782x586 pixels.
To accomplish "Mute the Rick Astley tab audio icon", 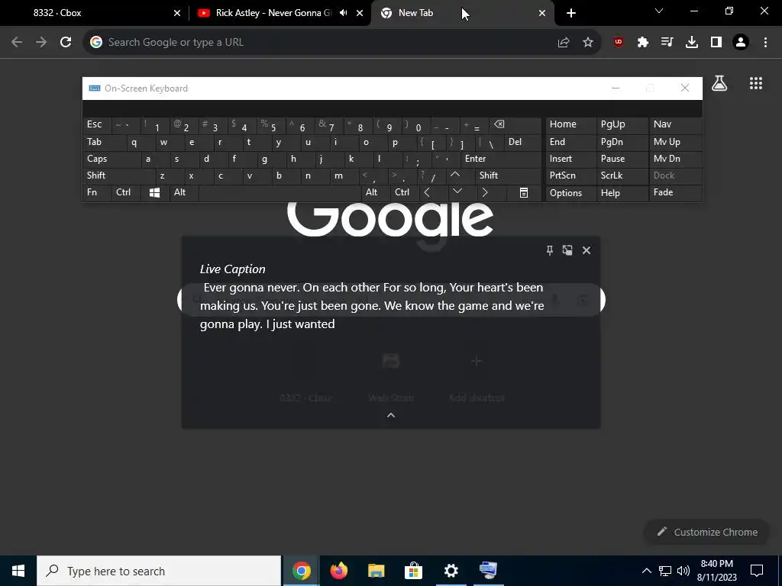I will click(343, 13).
